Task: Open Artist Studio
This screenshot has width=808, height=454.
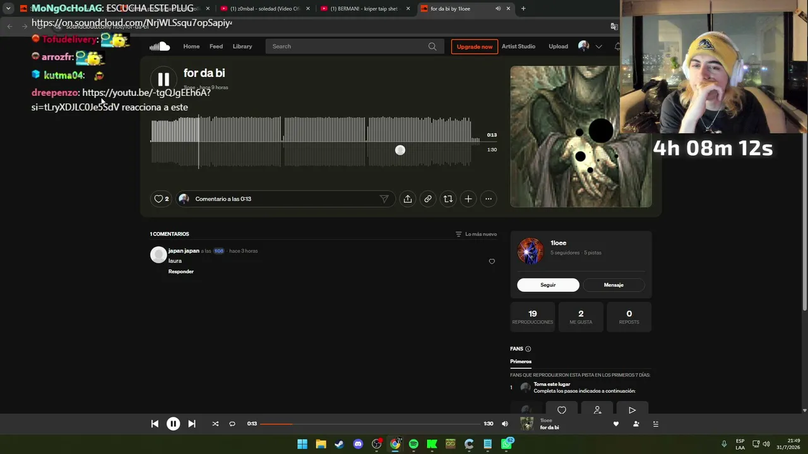Action: [x=518, y=46]
